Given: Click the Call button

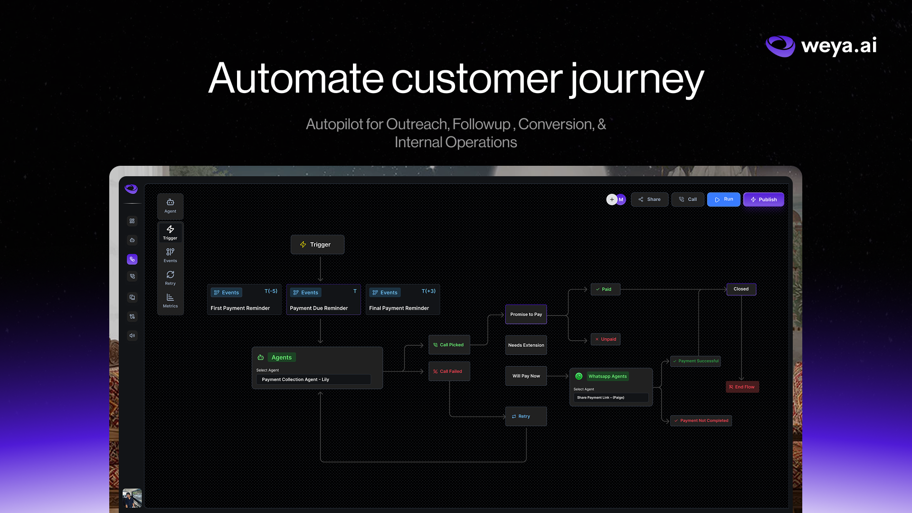Looking at the screenshot, I should 687,199.
